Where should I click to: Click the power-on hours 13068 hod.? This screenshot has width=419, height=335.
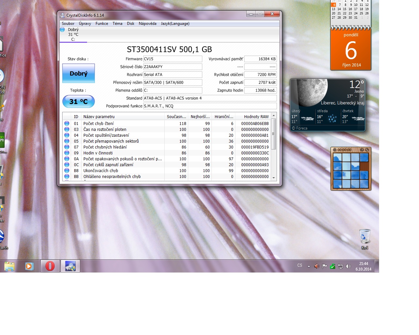pyautogui.click(x=261, y=90)
